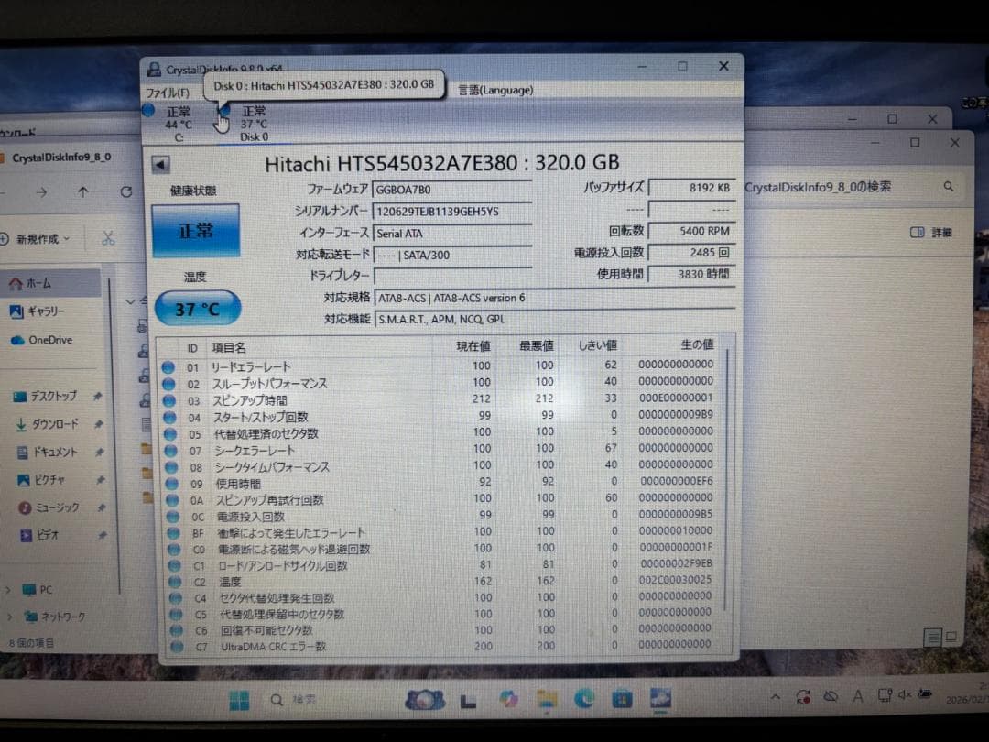Screen dimensions: 989x742
Task: Click the SMART attribute list scrollbar
Action: [x=726, y=479]
